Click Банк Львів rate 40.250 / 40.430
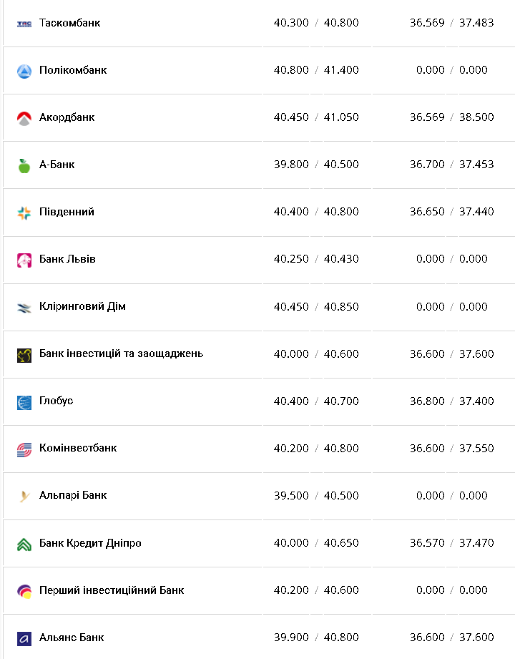The height and width of the screenshot is (659, 515). tap(316, 259)
